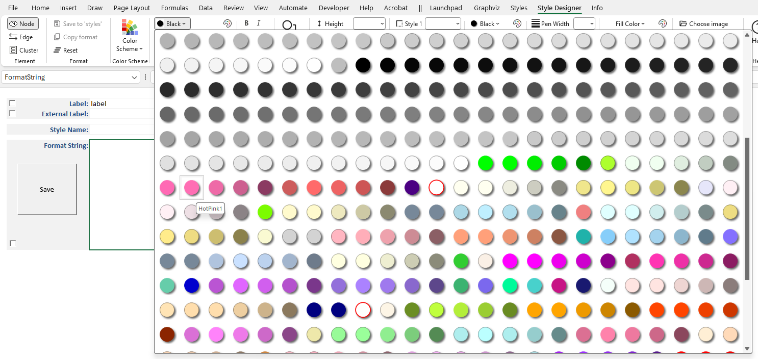The width and height of the screenshot is (758, 359).
Task: Open the File menu
Action: 13,8
